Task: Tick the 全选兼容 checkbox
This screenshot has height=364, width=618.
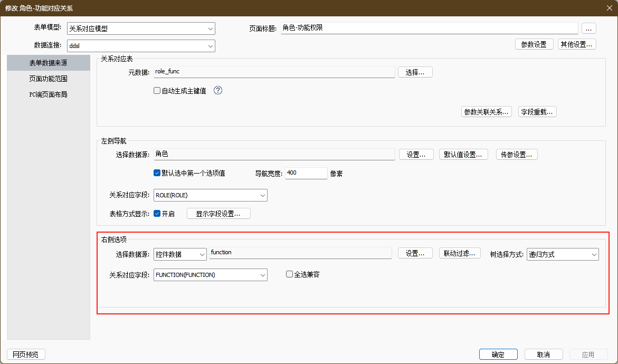Action: pos(289,274)
